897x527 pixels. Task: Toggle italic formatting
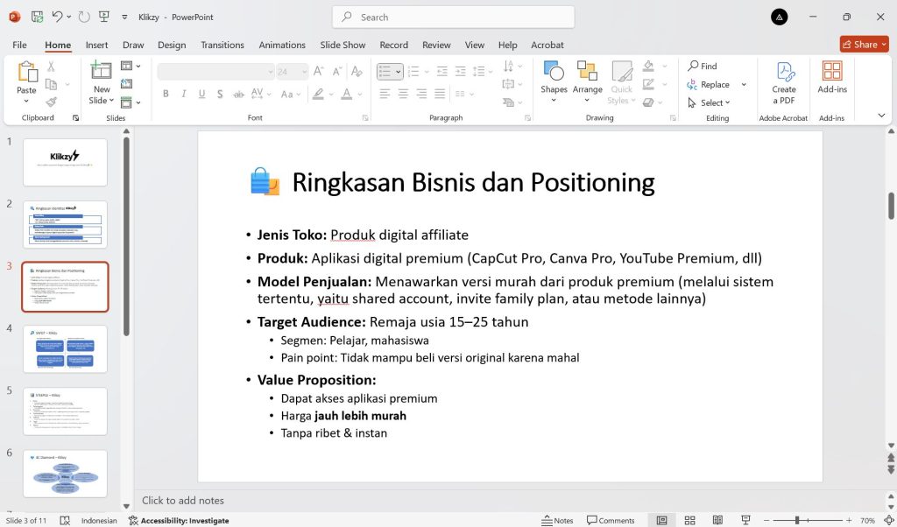[x=183, y=93]
